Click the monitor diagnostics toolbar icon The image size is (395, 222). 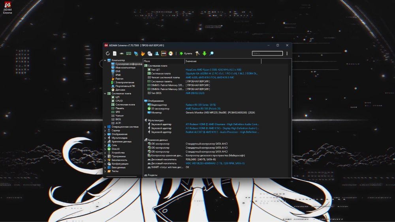[x=136, y=53]
